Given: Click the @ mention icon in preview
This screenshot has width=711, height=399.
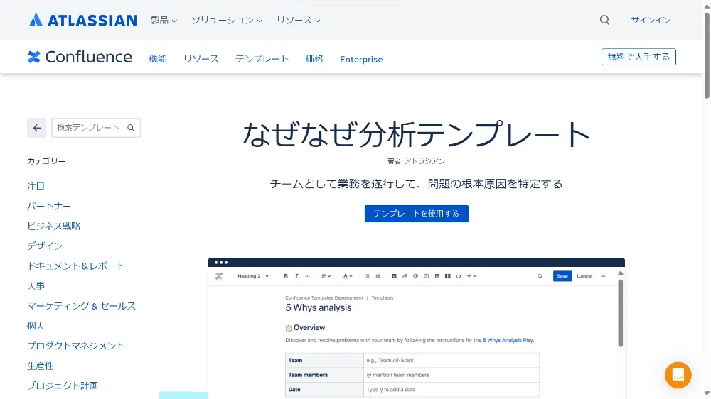Looking at the screenshot, I should [x=415, y=276].
